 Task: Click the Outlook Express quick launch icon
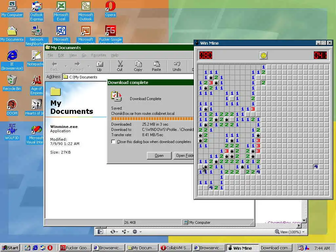tap(42, 248)
